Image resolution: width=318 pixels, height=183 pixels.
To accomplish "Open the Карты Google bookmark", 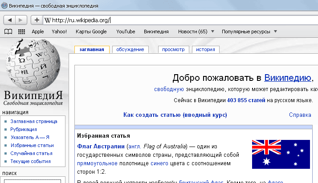I will click(91, 32).
